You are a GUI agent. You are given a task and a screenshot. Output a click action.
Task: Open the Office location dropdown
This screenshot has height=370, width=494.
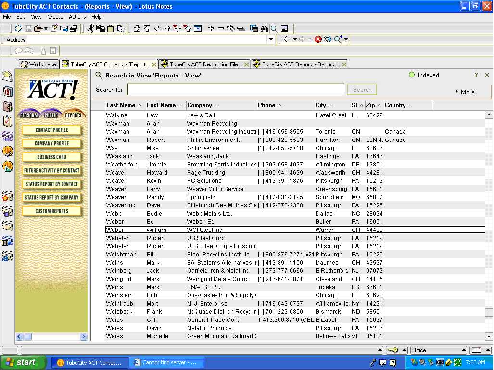(x=439, y=350)
